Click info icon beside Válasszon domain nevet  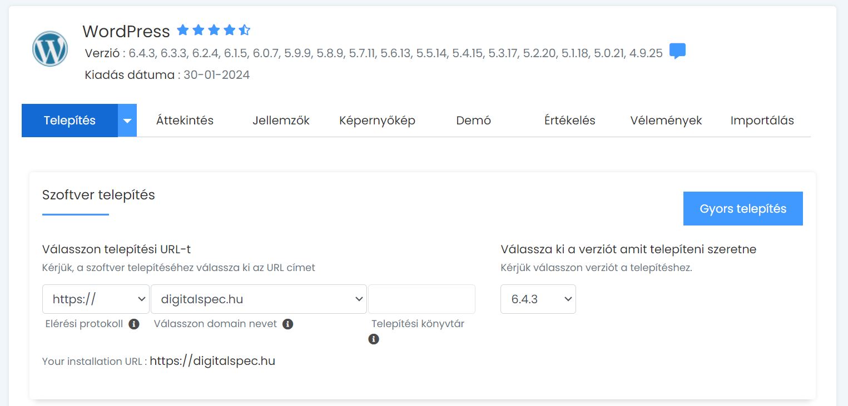click(287, 324)
